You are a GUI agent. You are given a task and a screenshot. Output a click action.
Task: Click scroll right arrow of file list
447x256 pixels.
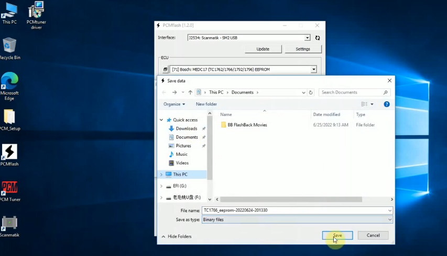coord(391,200)
